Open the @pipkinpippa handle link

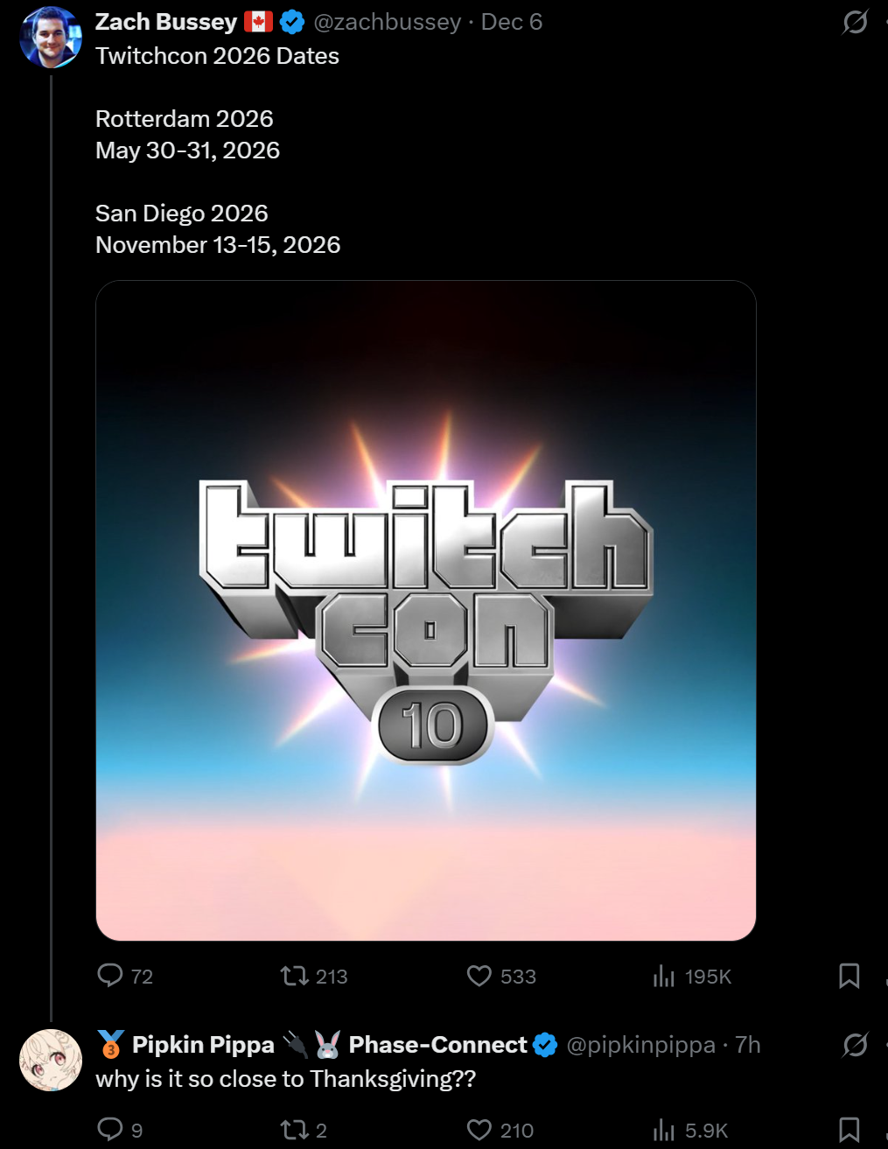[640, 1045]
